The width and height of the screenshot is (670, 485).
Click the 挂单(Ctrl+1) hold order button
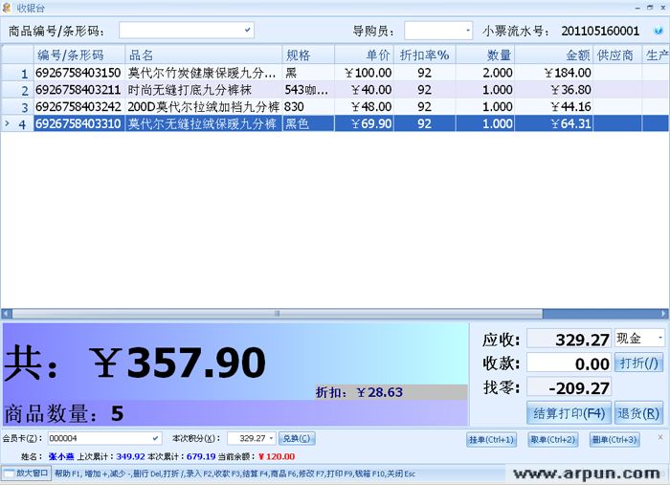click(491, 439)
